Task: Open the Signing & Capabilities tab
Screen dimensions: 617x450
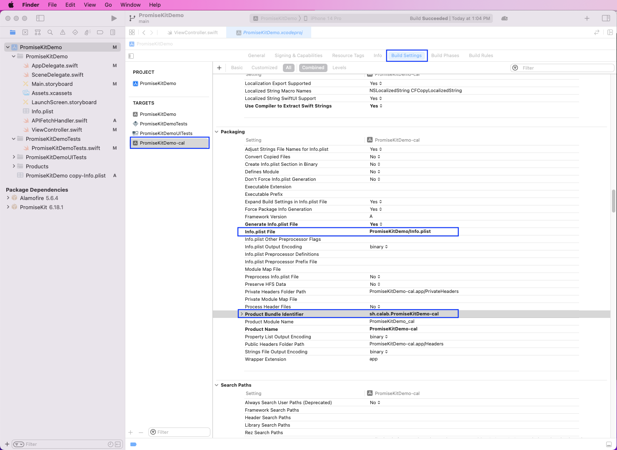Action: click(298, 55)
